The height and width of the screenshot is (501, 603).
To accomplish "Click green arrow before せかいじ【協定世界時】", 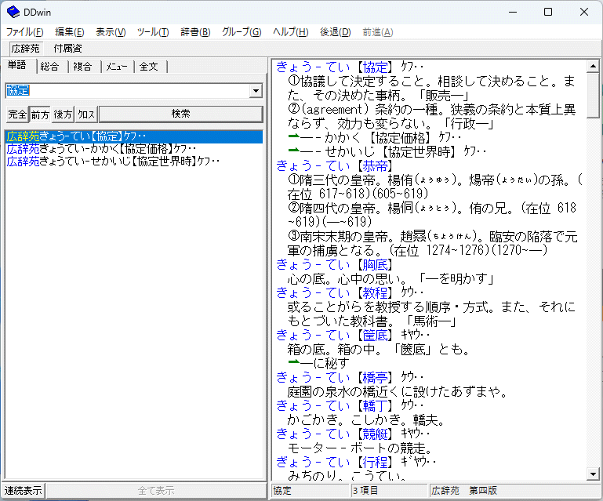I will (294, 151).
